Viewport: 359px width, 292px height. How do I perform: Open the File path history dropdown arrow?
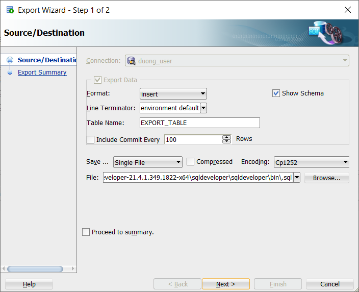(297, 178)
